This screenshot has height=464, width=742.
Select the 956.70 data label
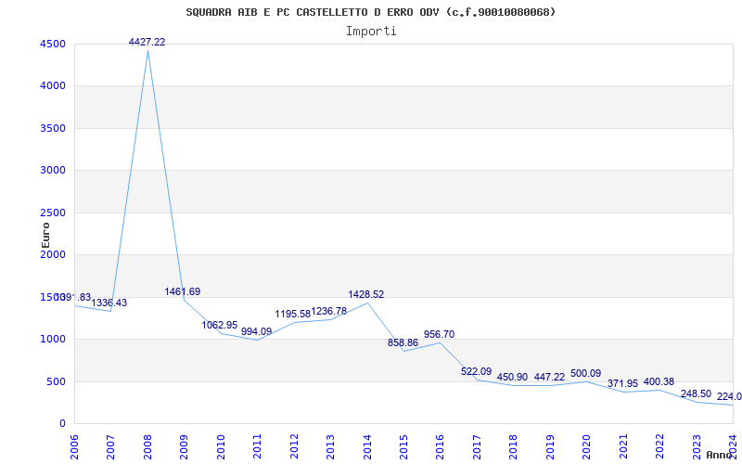439,334
